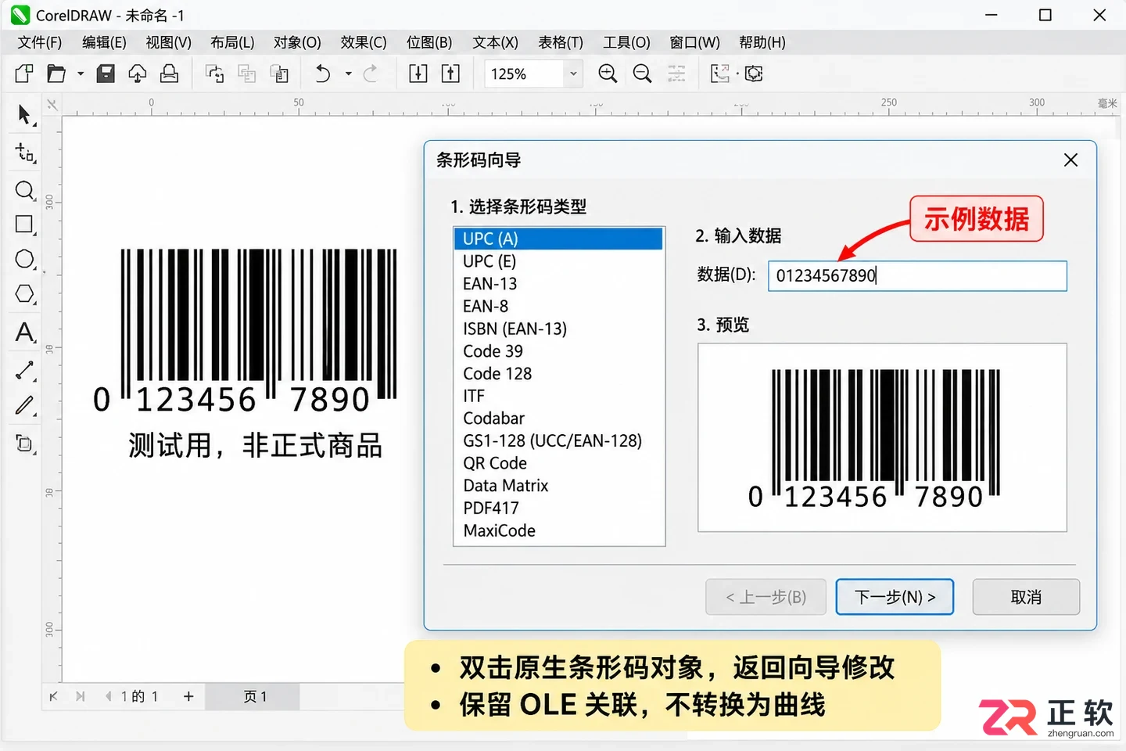Screen dimensions: 1126x751
Task: Click 取消 to cancel the wizard
Action: pos(1026,597)
